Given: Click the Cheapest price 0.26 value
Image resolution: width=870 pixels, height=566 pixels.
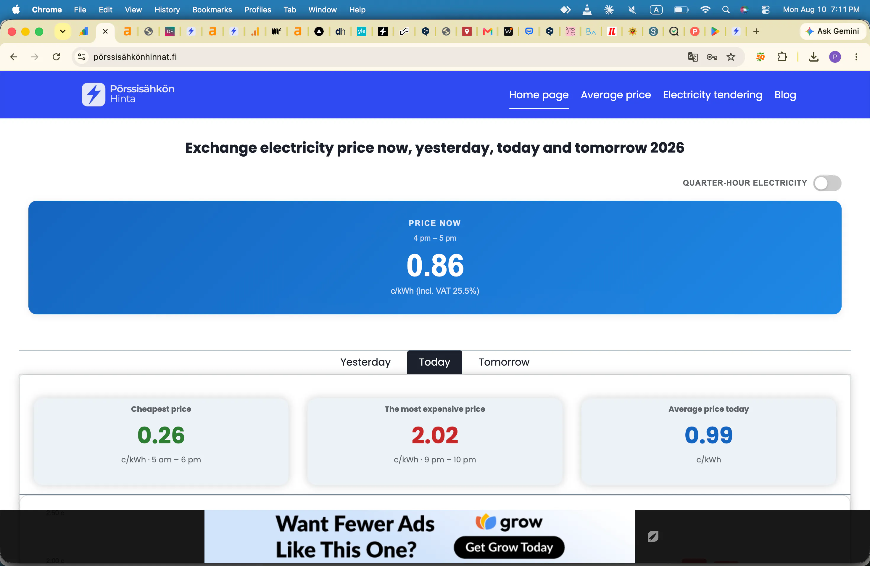Looking at the screenshot, I should [161, 435].
